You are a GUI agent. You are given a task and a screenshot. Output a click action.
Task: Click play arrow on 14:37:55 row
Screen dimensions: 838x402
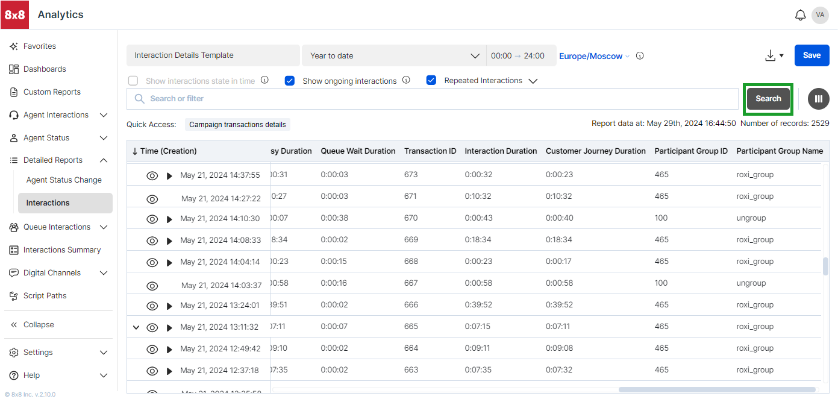click(169, 175)
